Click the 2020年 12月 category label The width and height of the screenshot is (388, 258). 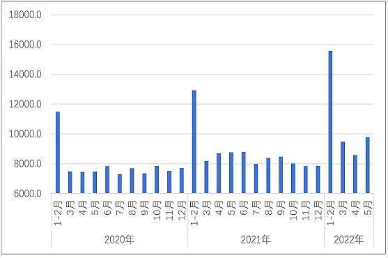tap(182, 211)
